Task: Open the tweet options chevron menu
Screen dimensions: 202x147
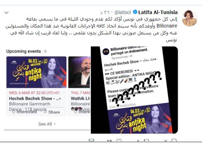Action: coord(7,12)
